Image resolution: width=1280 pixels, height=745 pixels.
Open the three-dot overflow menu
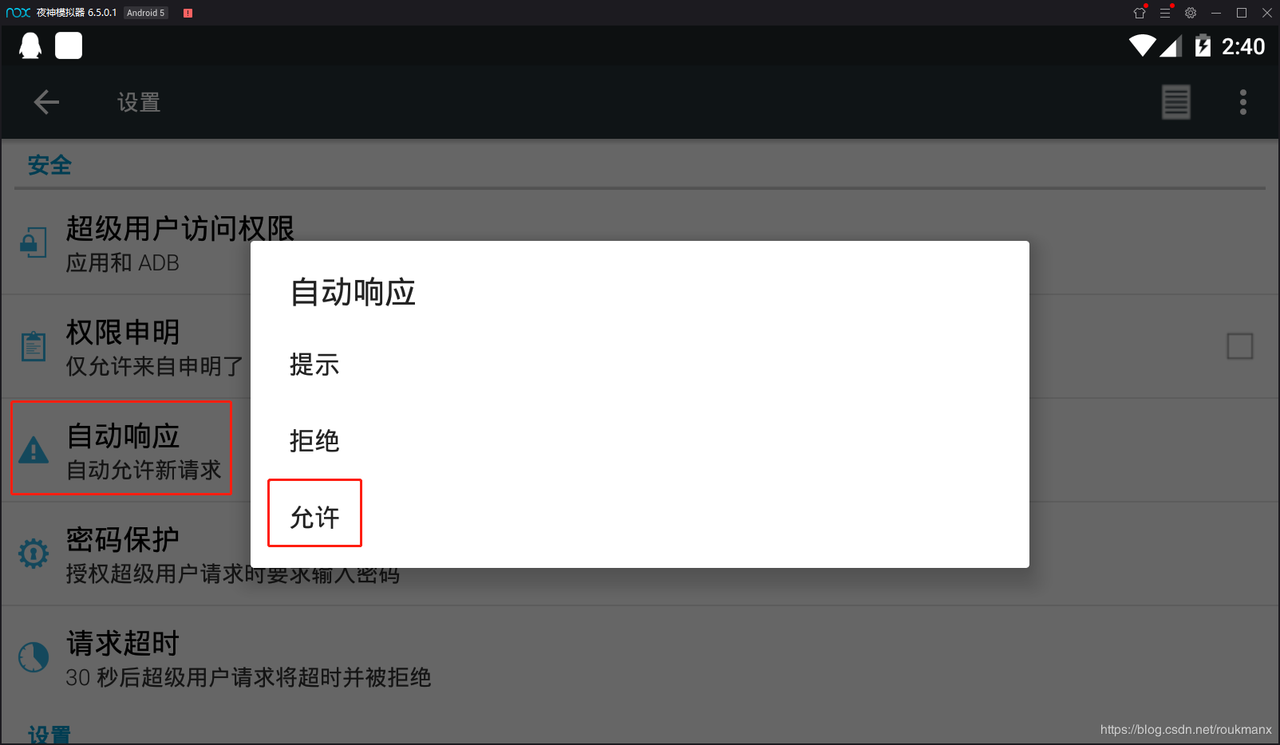click(1242, 102)
